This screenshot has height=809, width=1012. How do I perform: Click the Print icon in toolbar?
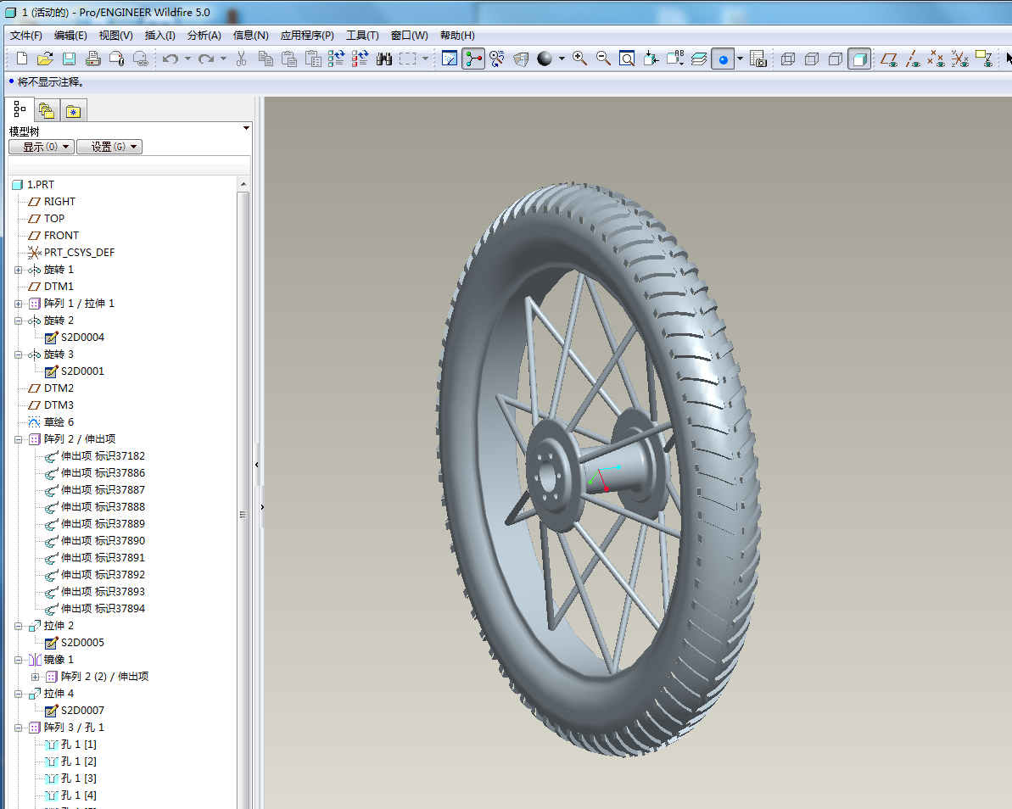pyautogui.click(x=92, y=59)
